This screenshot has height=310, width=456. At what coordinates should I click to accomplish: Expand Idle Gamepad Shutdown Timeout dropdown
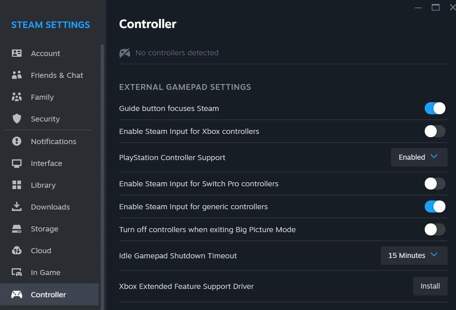414,255
